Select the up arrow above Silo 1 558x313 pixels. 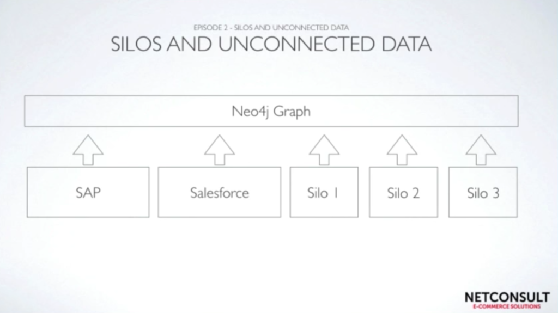(324, 150)
